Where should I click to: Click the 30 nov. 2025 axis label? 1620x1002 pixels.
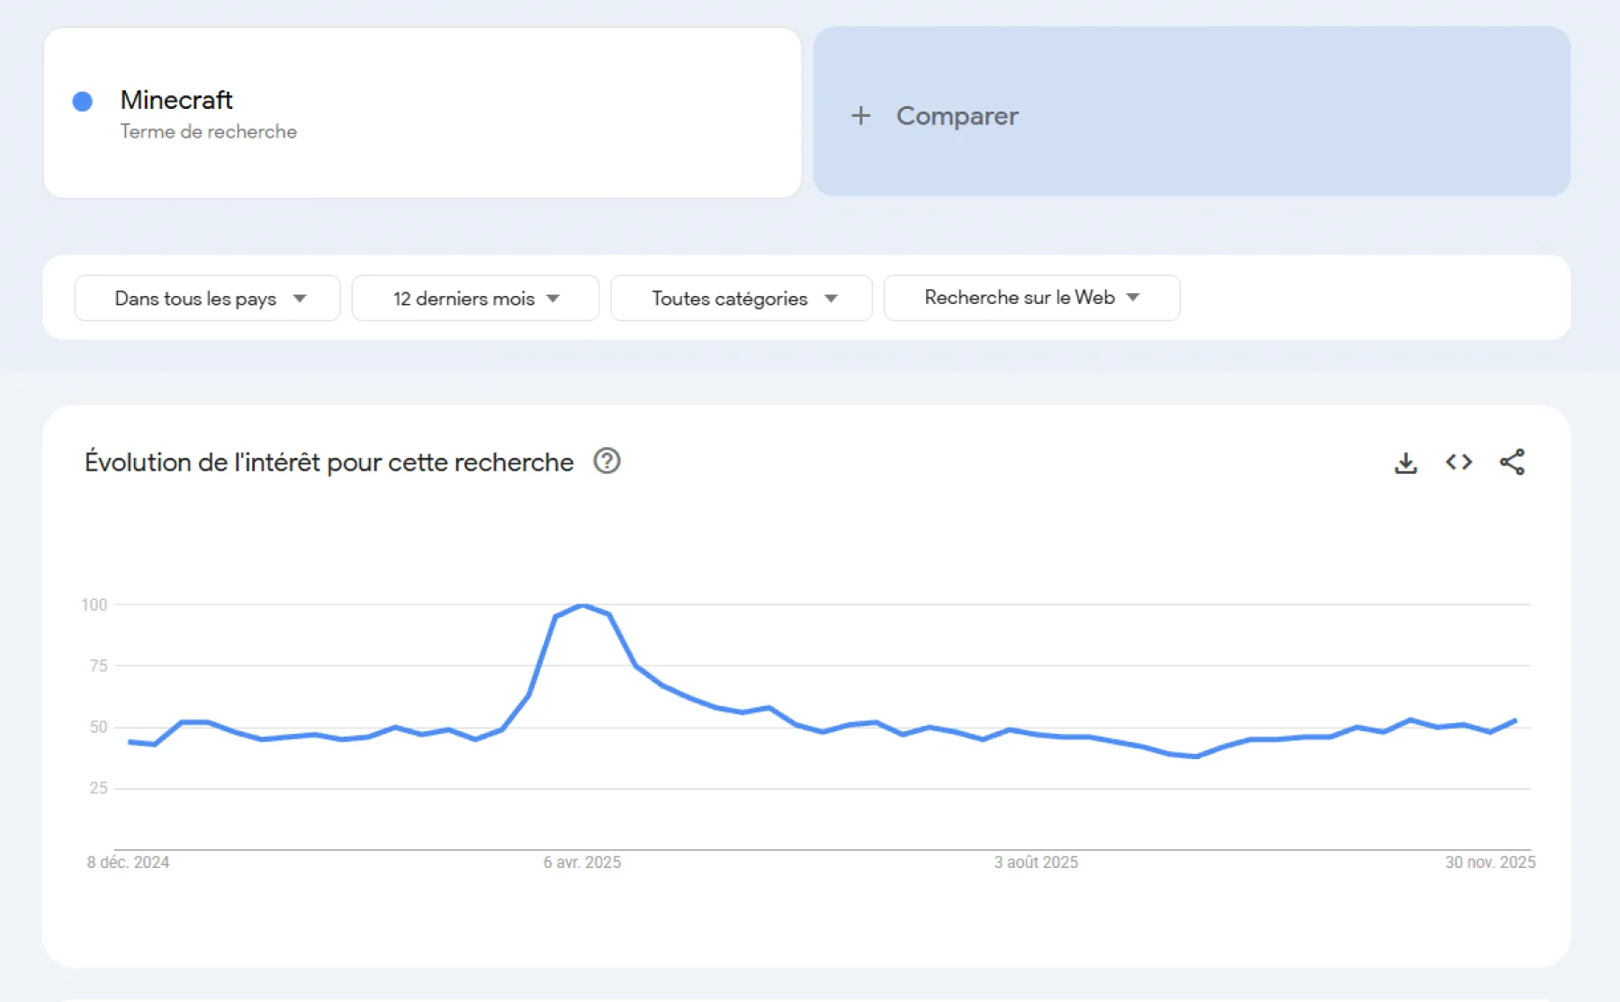(x=1492, y=862)
